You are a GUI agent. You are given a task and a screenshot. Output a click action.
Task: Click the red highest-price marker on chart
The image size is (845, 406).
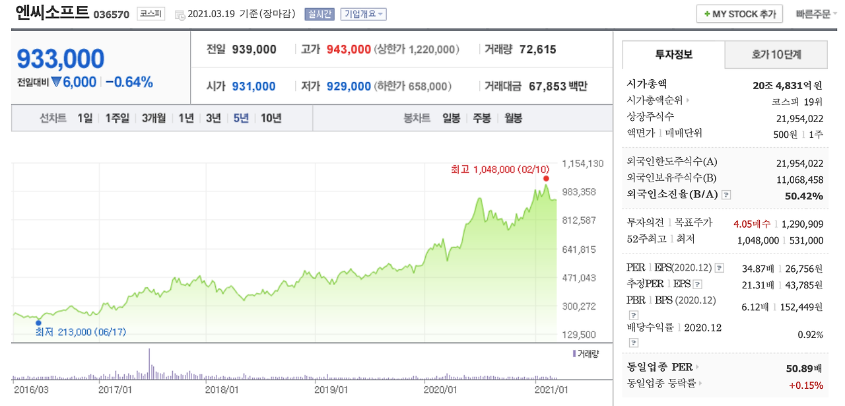[x=546, y=179]
